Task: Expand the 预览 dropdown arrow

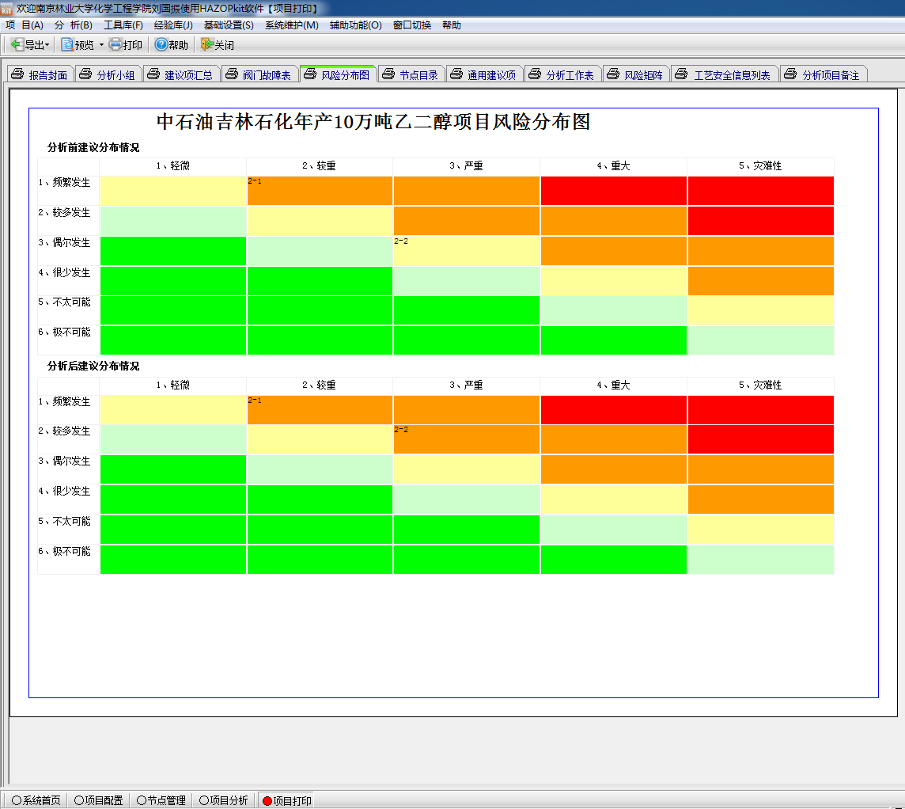Action: coord(101,45)
